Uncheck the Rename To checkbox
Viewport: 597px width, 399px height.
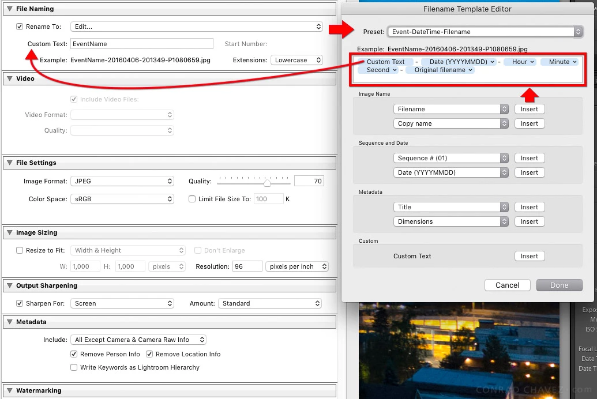click(20, 27)
